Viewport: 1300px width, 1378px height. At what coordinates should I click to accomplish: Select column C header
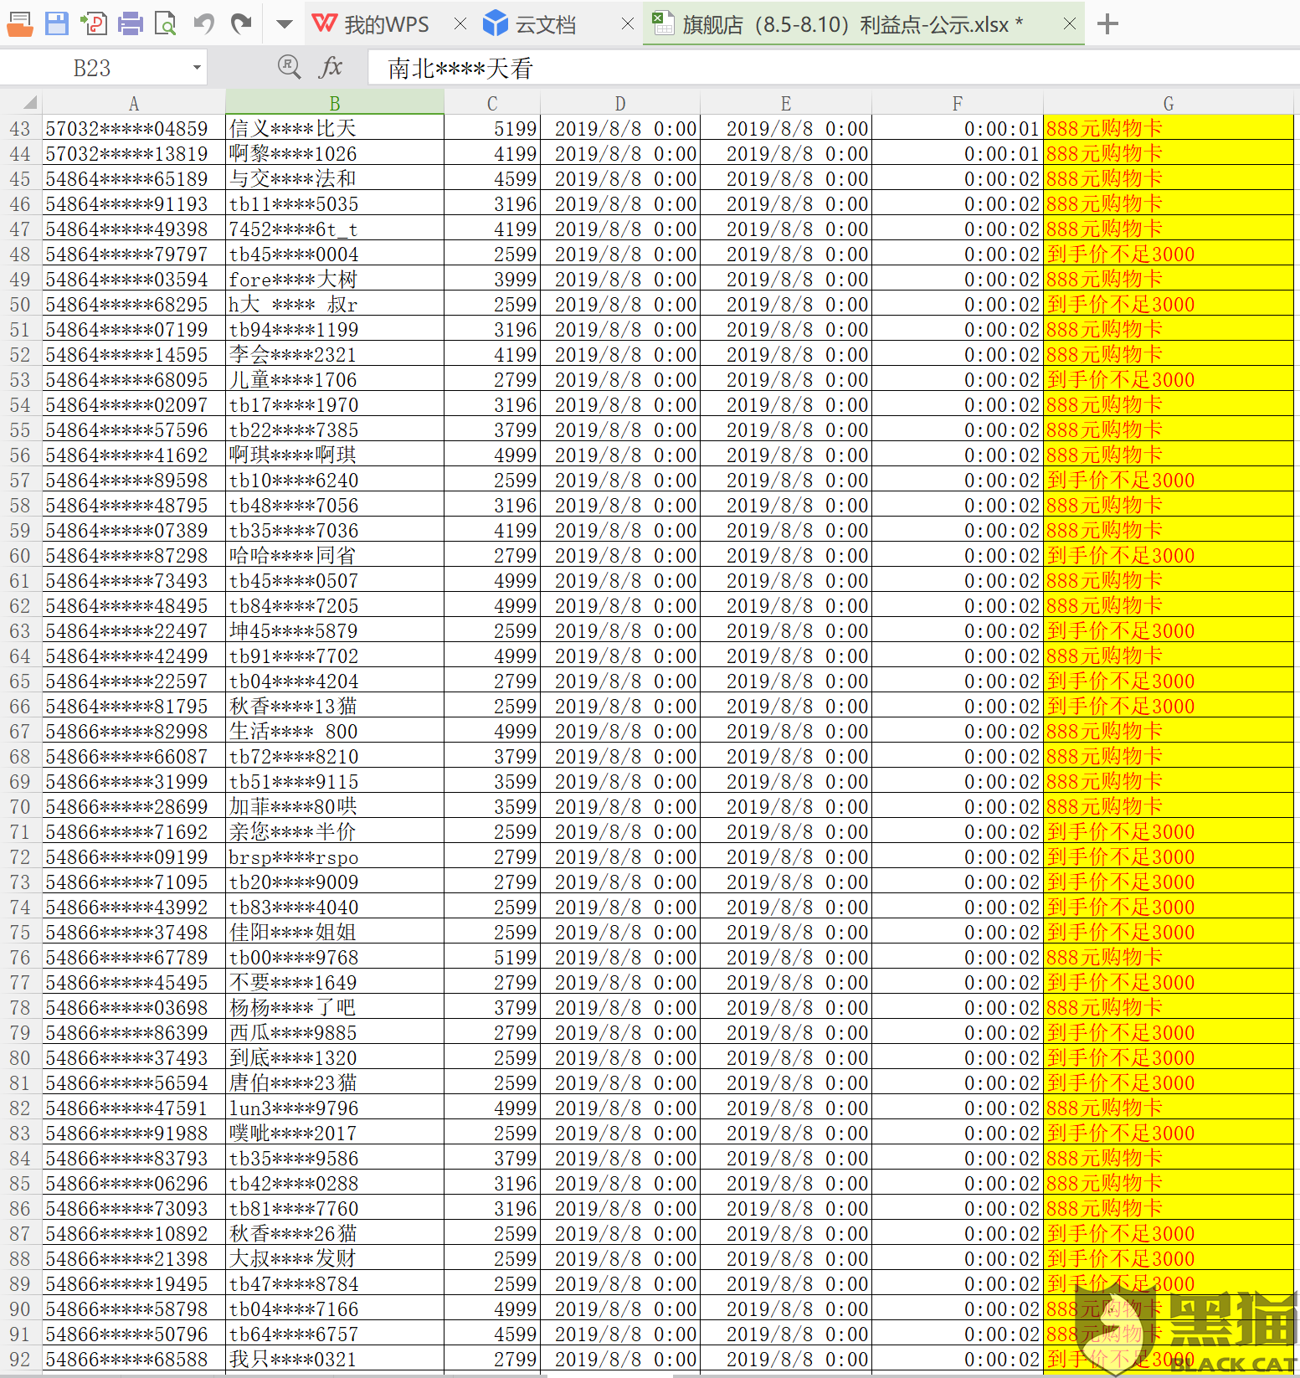492,103
